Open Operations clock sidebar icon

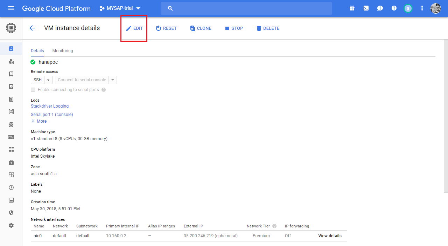[11, 187]
